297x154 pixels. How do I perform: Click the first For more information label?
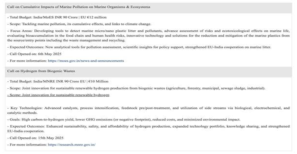[27, 61]
